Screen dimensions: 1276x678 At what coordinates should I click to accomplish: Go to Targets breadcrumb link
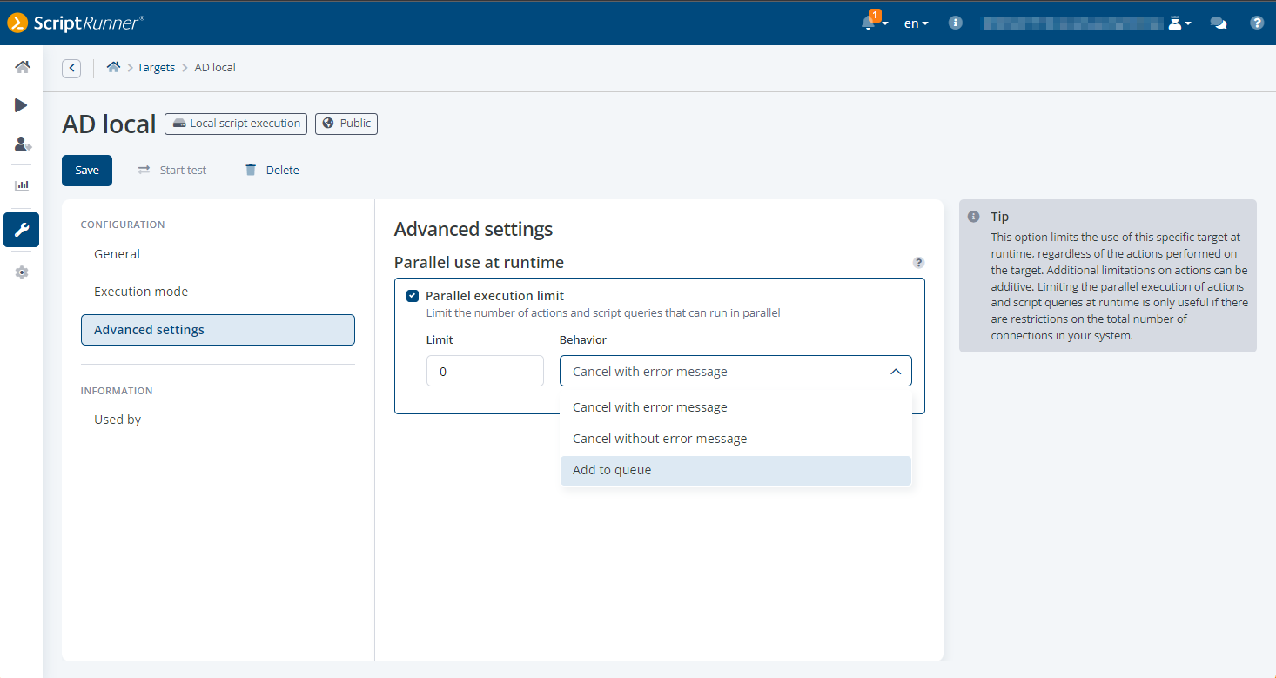pyautogui.click(x=156, y=67)
